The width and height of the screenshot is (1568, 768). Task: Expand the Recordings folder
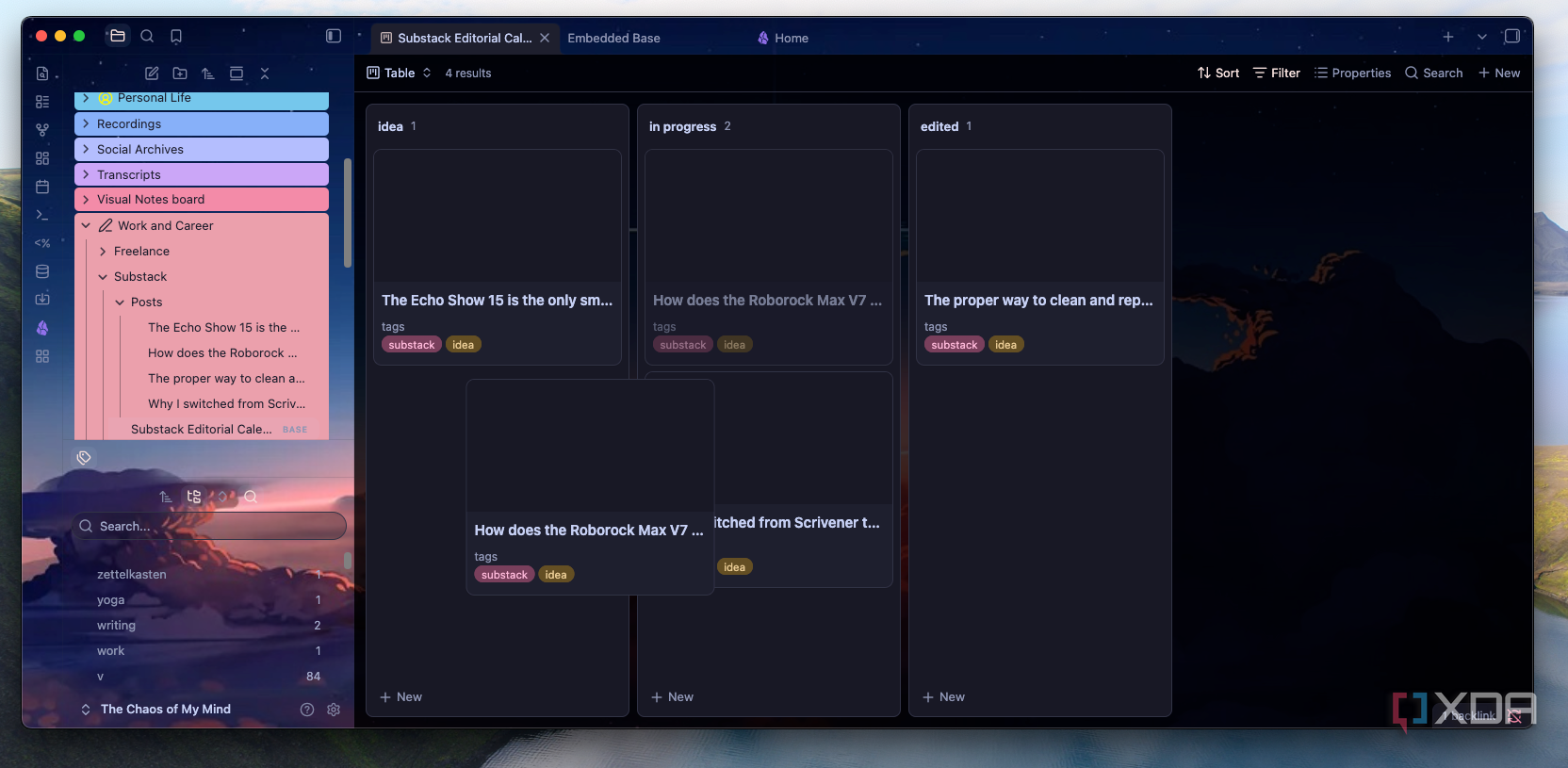tap(86, 123)
